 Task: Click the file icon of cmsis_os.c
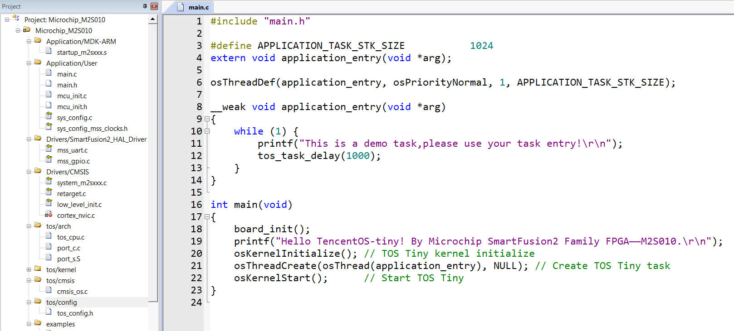49,290
